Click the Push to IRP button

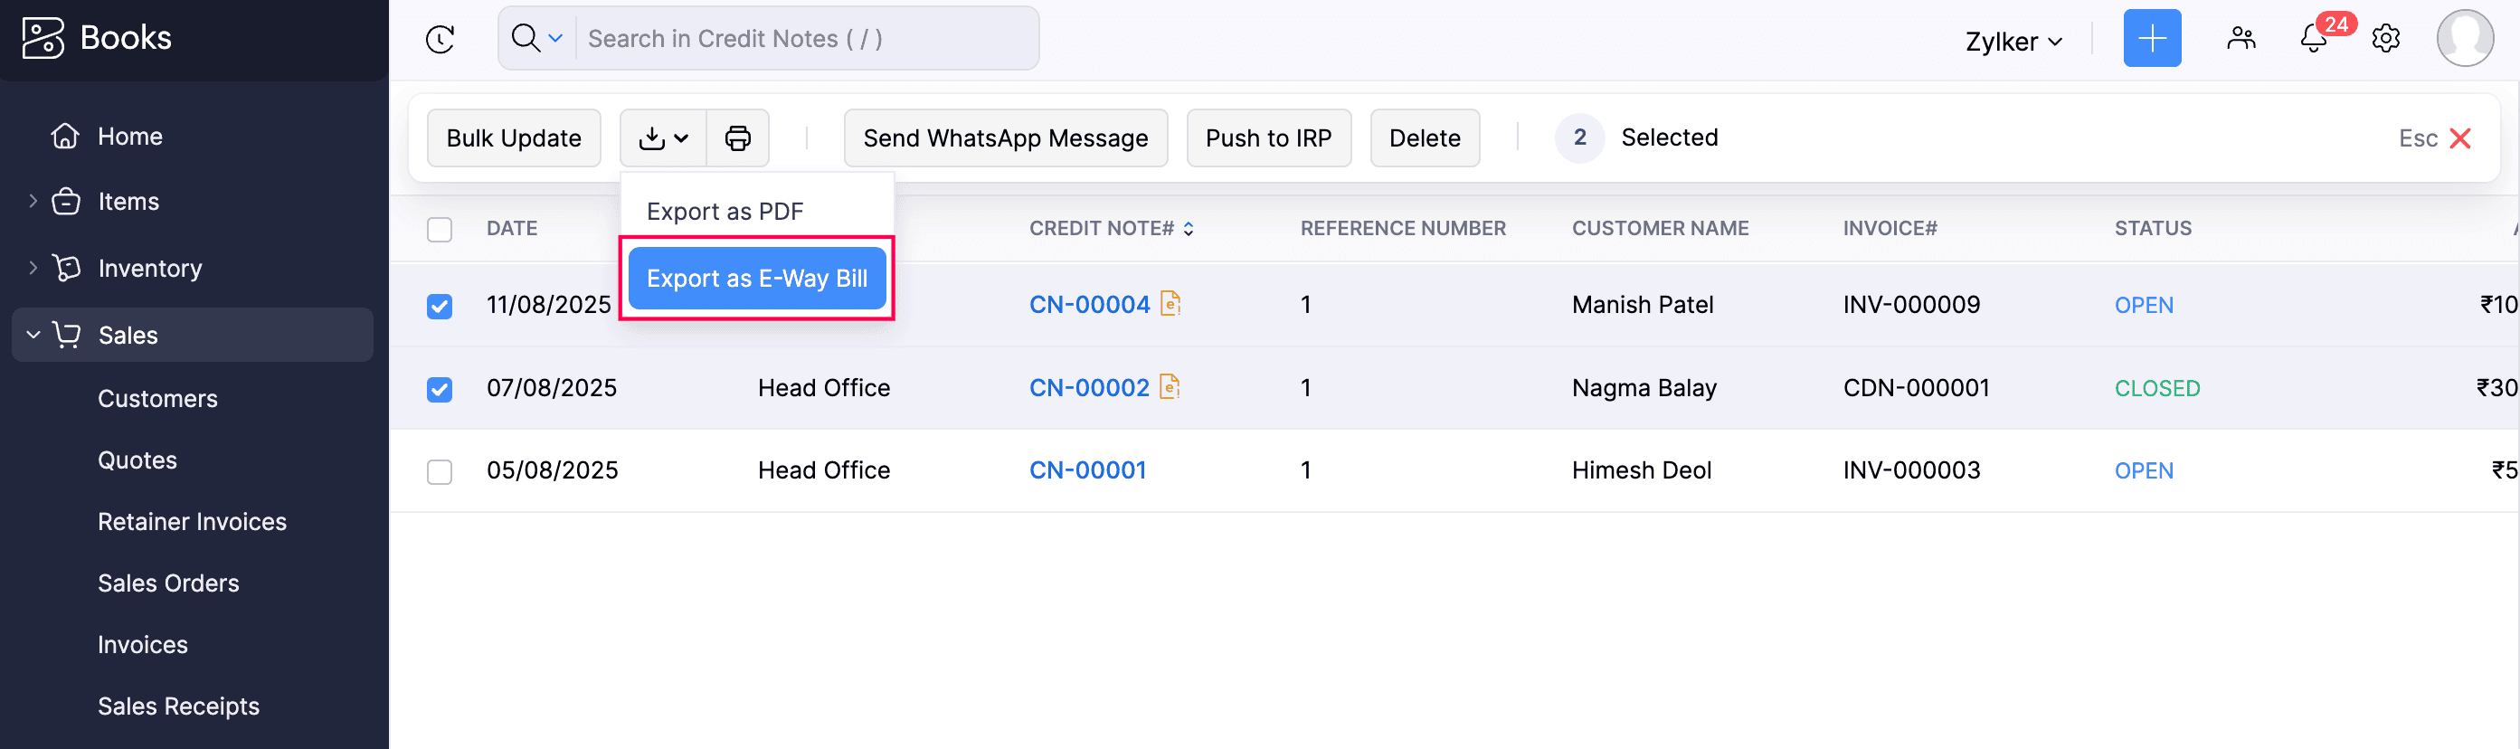click(1268, 137)
